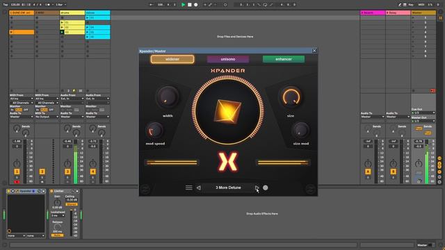Select the drums track header
Viewport: 445px width, 250px height.
[x=72, y=12]
